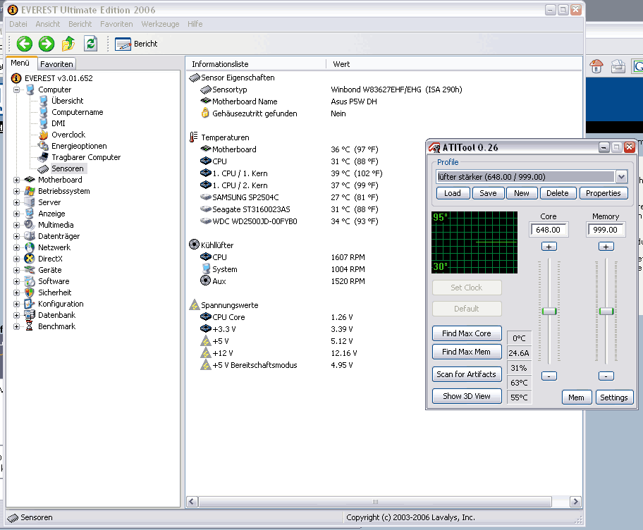
Task: Click the Multimedia tree icon
Action: 30,225
